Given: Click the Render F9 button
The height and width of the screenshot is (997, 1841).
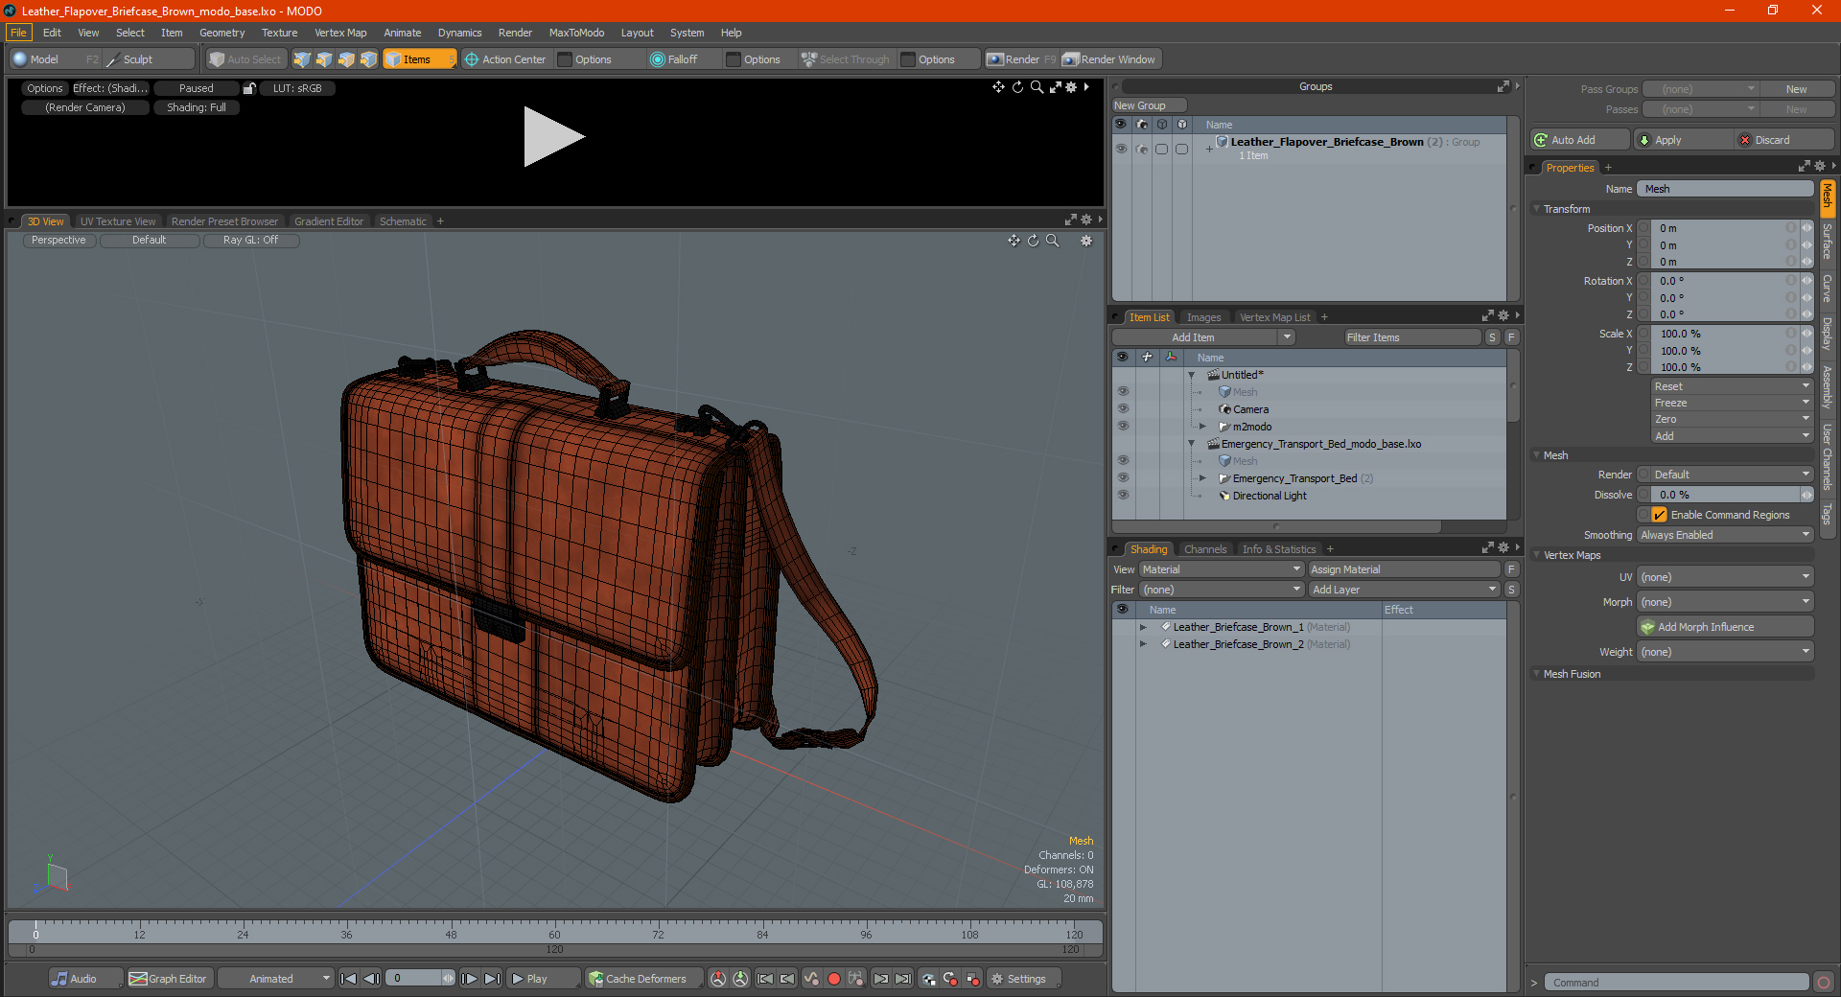Looking at the screenshot, I should point(1021,59).
